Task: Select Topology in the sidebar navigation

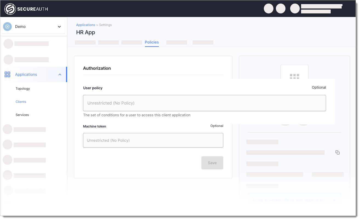Action: 23,88
